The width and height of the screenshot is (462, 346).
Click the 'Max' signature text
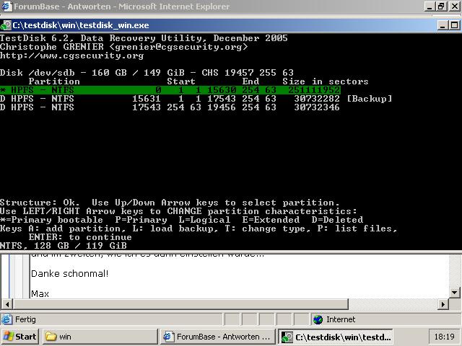(40, 293)
